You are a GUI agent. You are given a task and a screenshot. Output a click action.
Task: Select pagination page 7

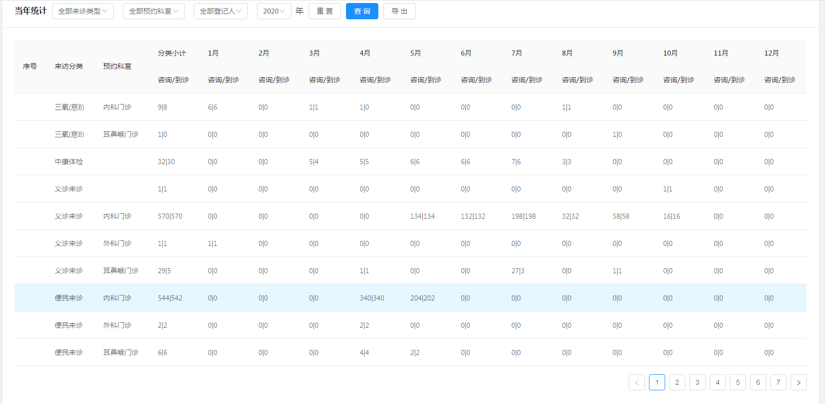(778, 382)
